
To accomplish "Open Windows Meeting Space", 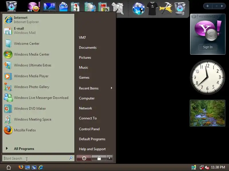I will pos(38,119).
